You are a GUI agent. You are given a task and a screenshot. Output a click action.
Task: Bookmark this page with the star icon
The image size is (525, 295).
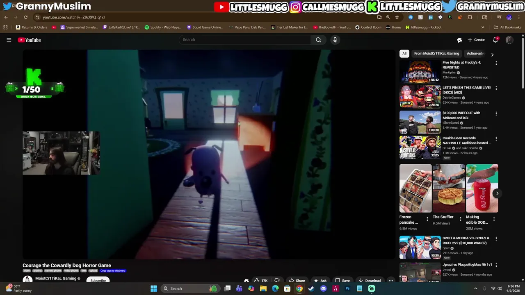pos(397,17)
